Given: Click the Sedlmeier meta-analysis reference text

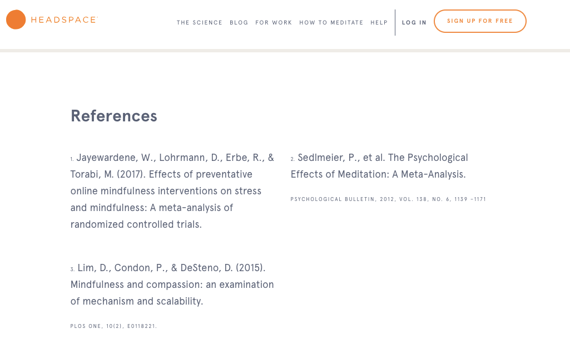Looking at the screenshot, I should (x=378, y=166).
